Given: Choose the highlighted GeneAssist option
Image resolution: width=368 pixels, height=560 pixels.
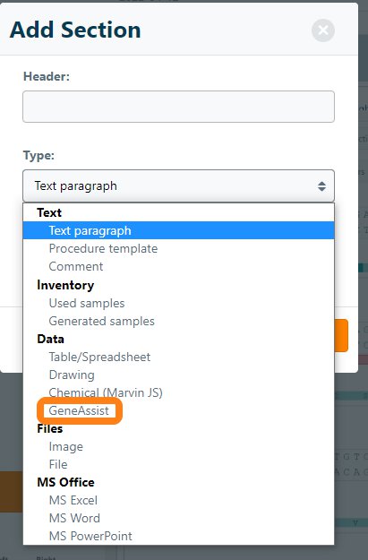Looking at the screenshot, I should (x=79, y=410).
